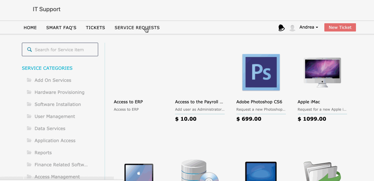Select the Data Services category

[x=50, y=128]
